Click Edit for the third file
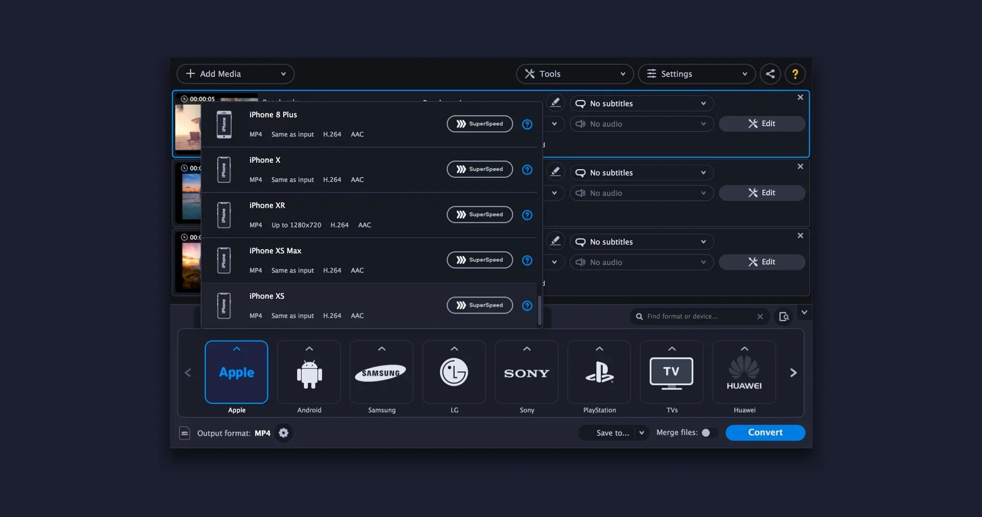Screen dimensions: 982x517 tap(762, 262)
